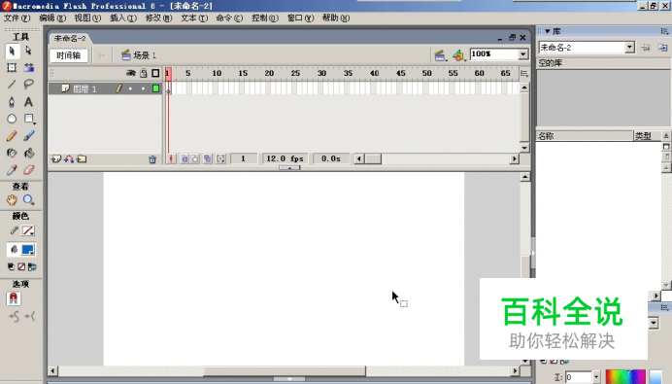This screenshot has width=672, height=384.
Task: Collapse the 库 library panel
Action: coord(548,31)
